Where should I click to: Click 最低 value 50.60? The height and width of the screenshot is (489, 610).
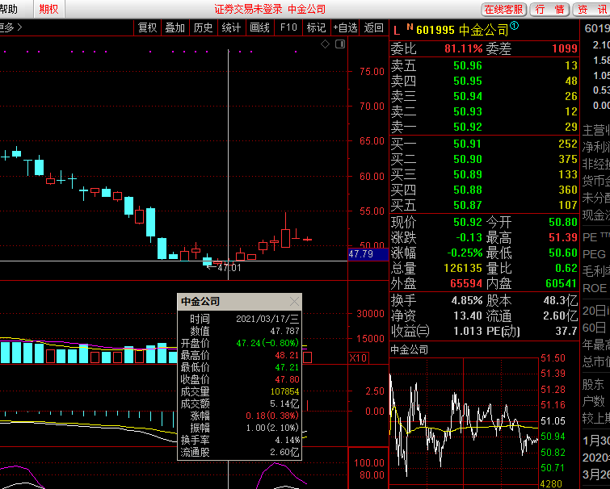563,253
